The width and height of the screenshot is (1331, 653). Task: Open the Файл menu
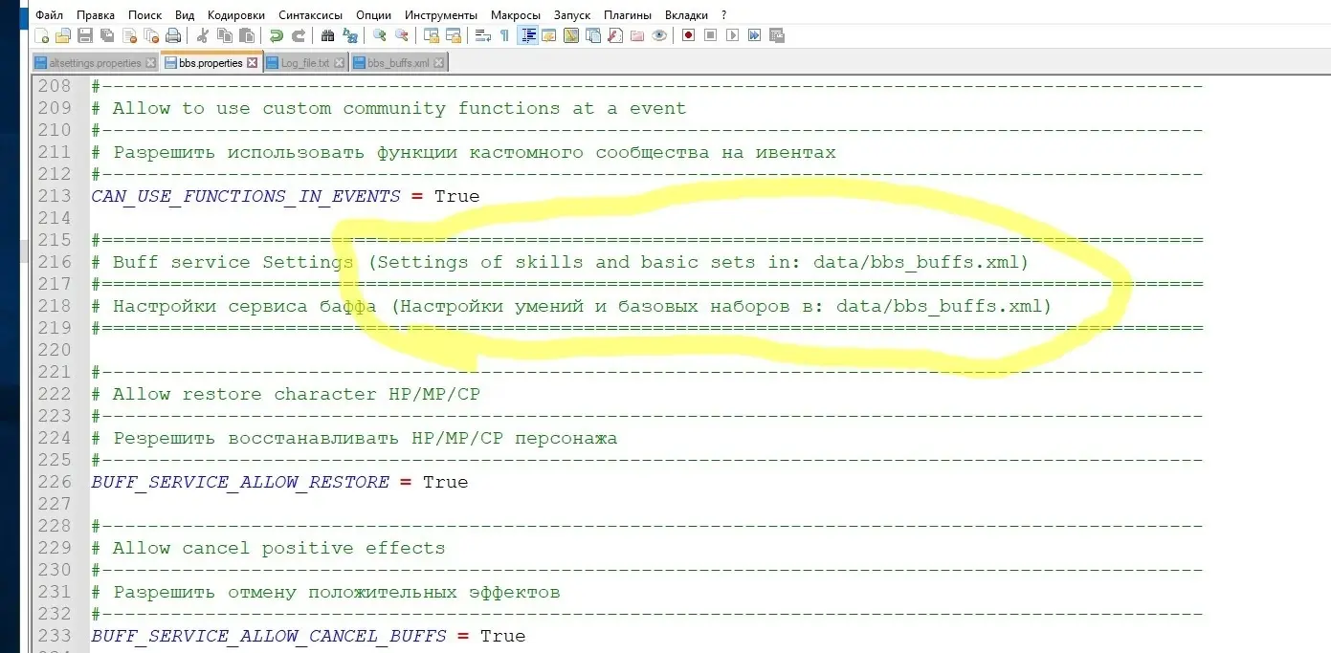[x=49, y=15]
